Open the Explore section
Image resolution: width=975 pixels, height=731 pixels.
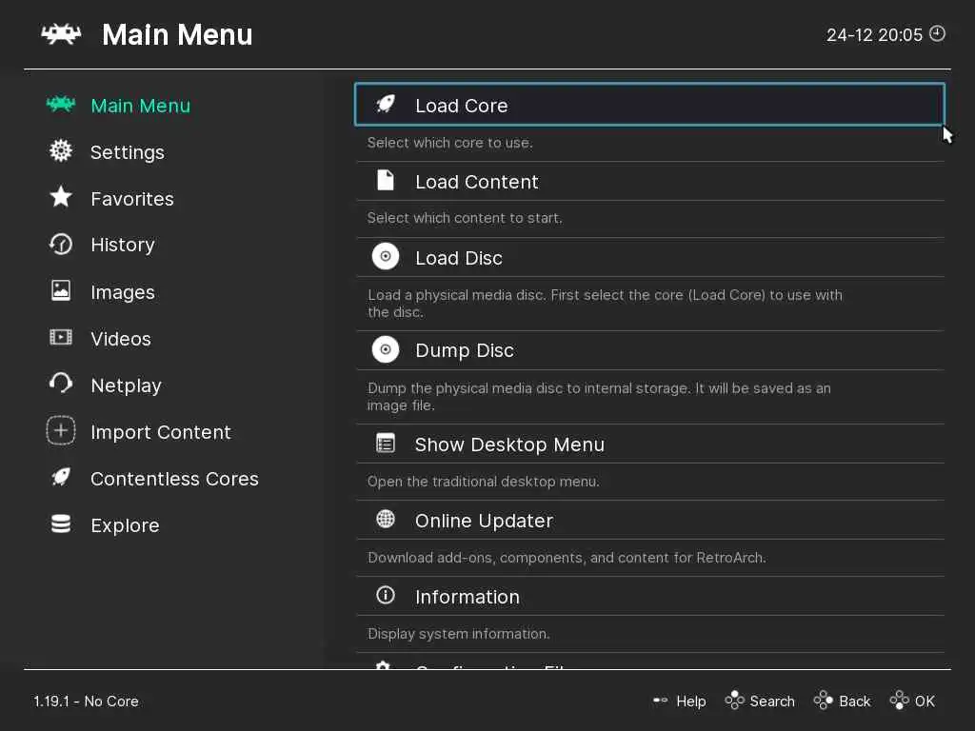(125, 525)
